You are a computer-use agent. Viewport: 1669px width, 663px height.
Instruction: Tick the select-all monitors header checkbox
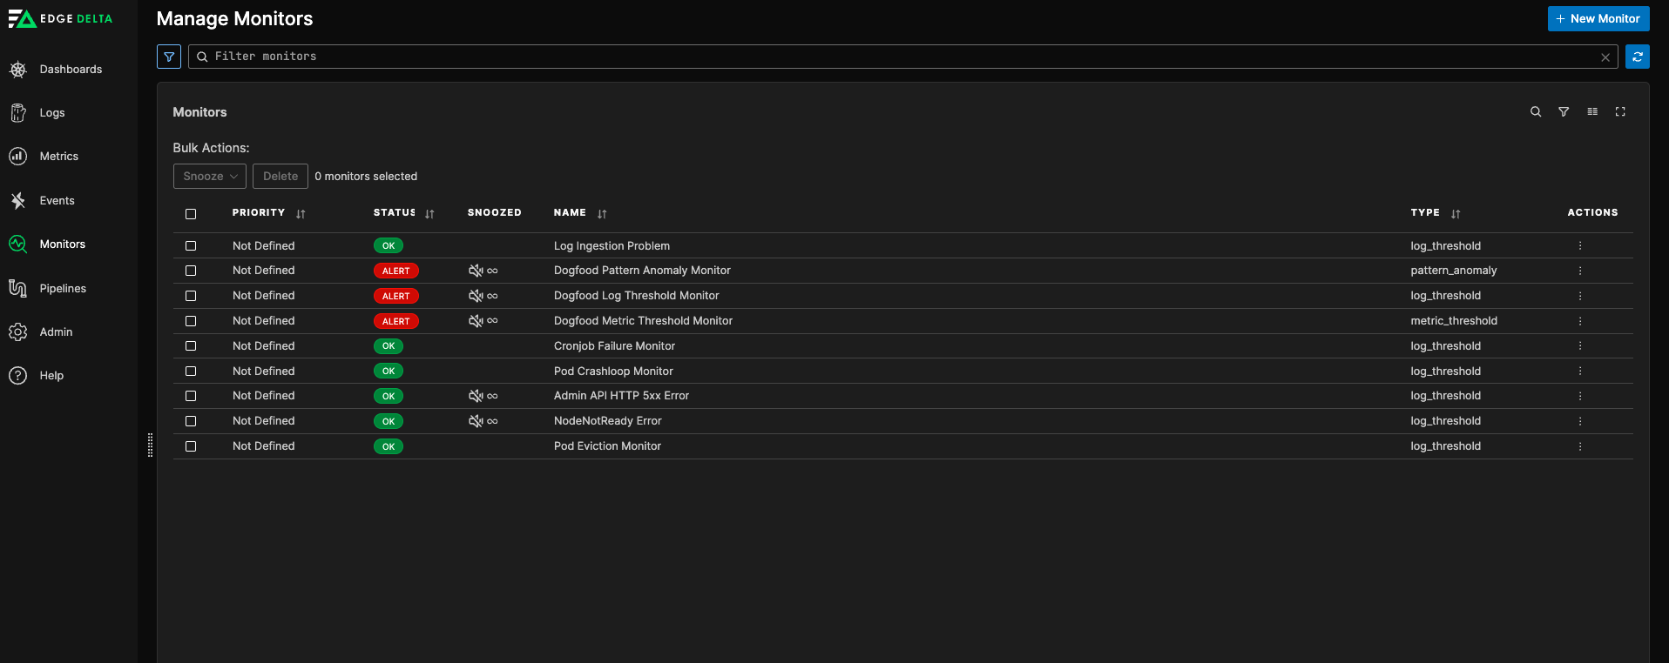(191, 214)
